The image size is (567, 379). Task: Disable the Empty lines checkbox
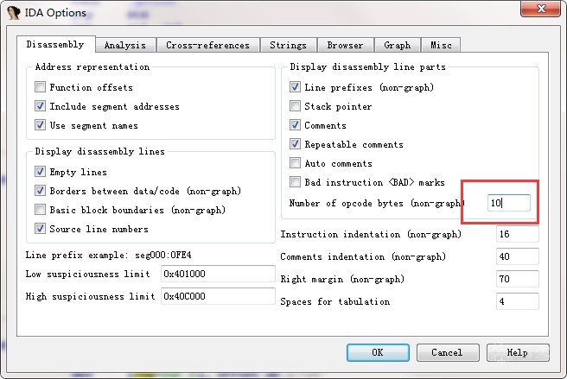click(x=40, y=172)
